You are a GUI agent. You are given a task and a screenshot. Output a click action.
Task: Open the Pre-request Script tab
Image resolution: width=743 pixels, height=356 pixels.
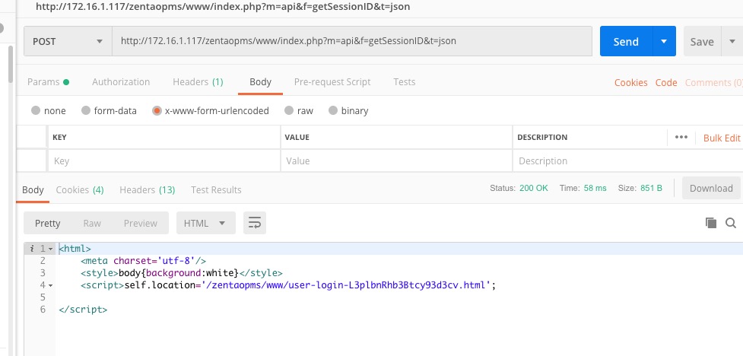332,82
